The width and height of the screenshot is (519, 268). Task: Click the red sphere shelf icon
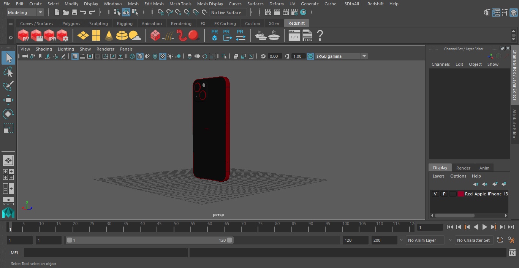coord(194,36)
